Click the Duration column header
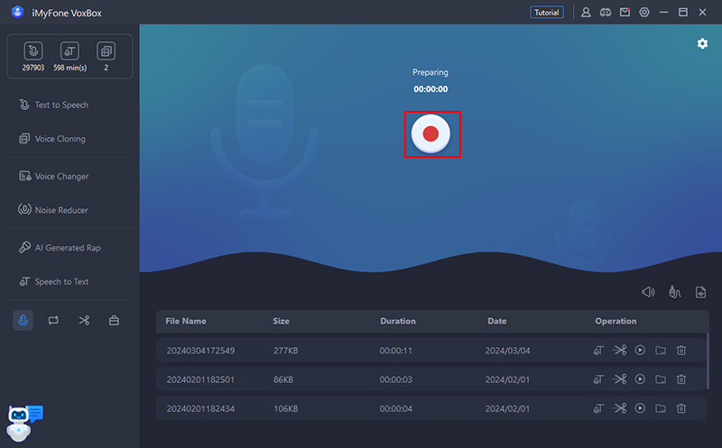Viewport: 722px width, 448px height. pos(398,321)
